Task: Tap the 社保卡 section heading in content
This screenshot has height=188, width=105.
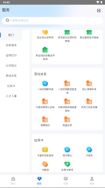Action: click(x=39, y=140)
